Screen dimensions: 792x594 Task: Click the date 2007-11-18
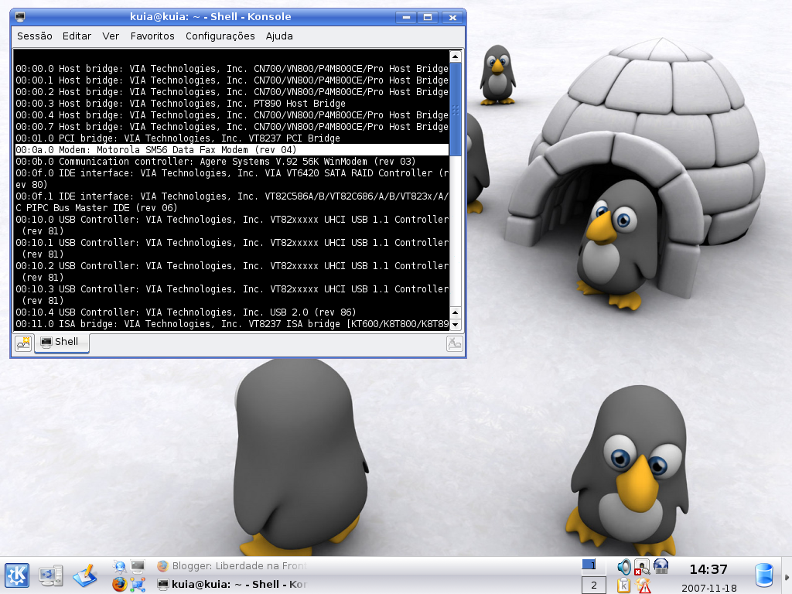click(x=708, y=588)
